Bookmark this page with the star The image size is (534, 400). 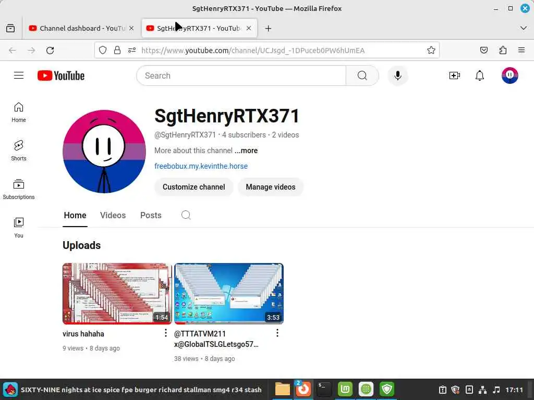pyautogui.click(x=431, y=51)
